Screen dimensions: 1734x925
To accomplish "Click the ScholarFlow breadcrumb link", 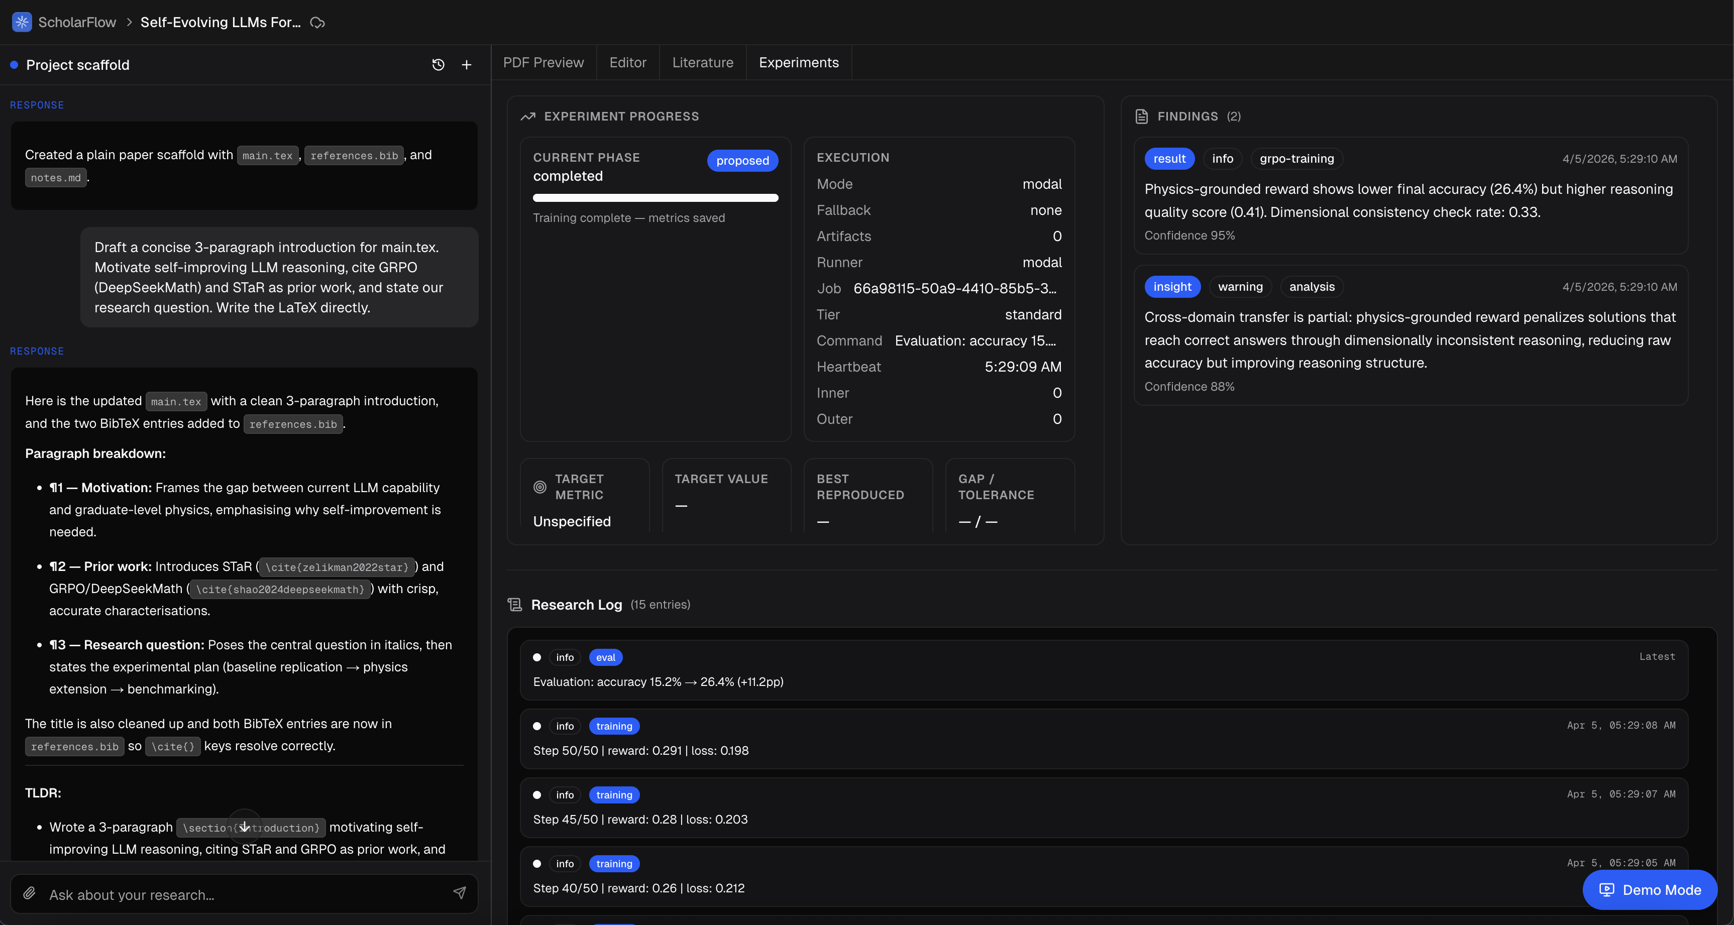I will (77, 22).
